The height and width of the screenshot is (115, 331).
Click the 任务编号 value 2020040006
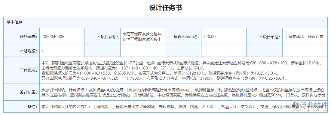[53, 37]
